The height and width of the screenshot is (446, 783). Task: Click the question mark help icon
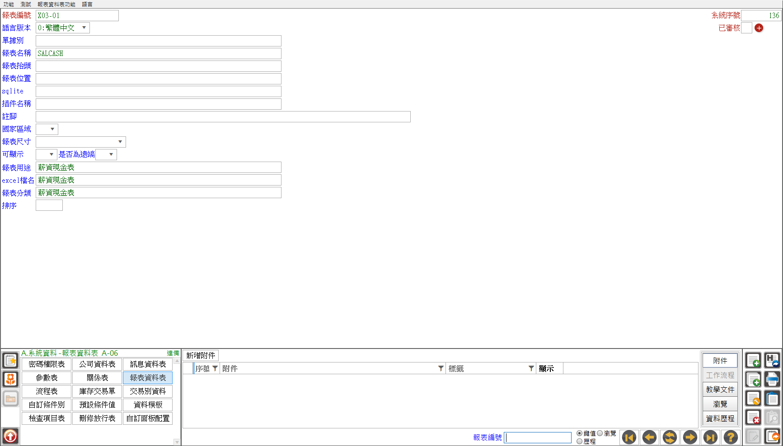point(731,437)
